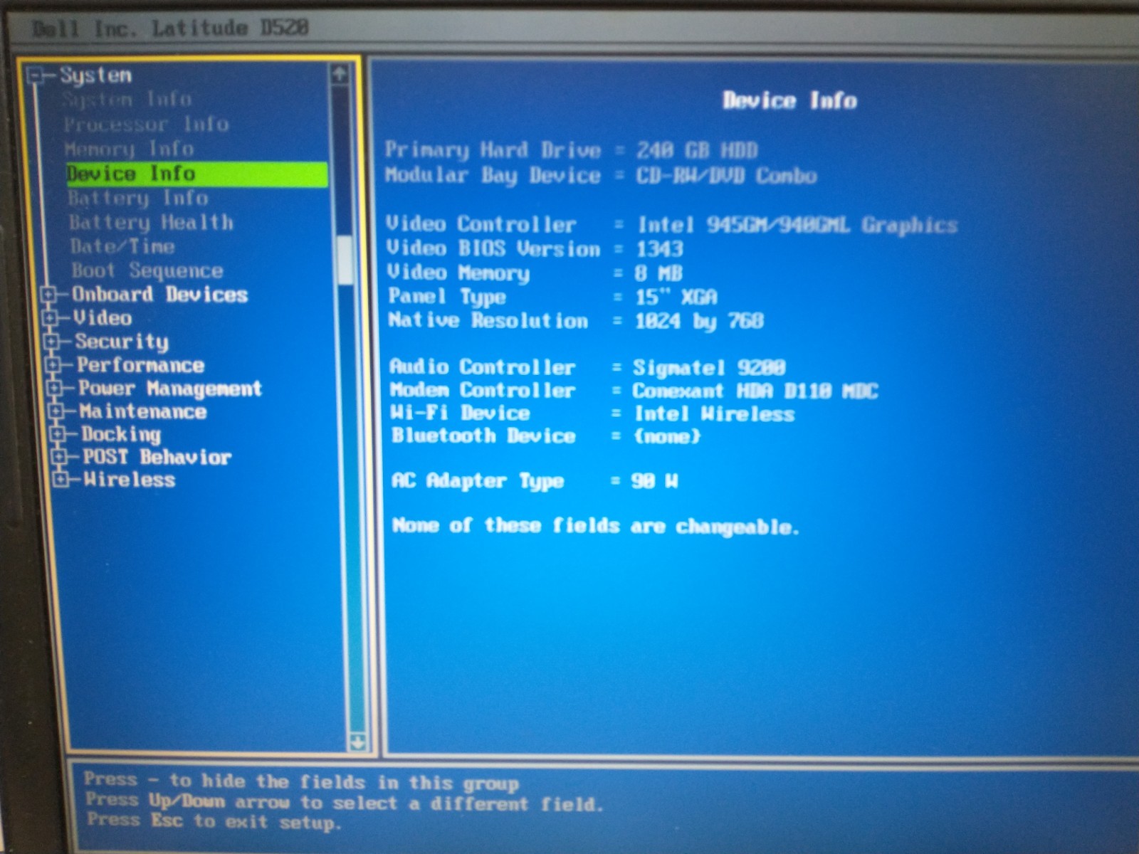Click the Modem Controller label
The width and height of the screenshot is (1139, 854).
483,391
